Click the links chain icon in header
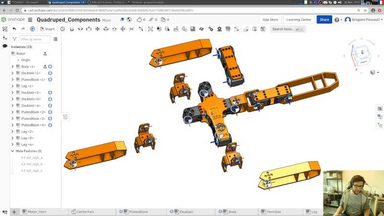The image size is (384, 216). coord(151,20)
